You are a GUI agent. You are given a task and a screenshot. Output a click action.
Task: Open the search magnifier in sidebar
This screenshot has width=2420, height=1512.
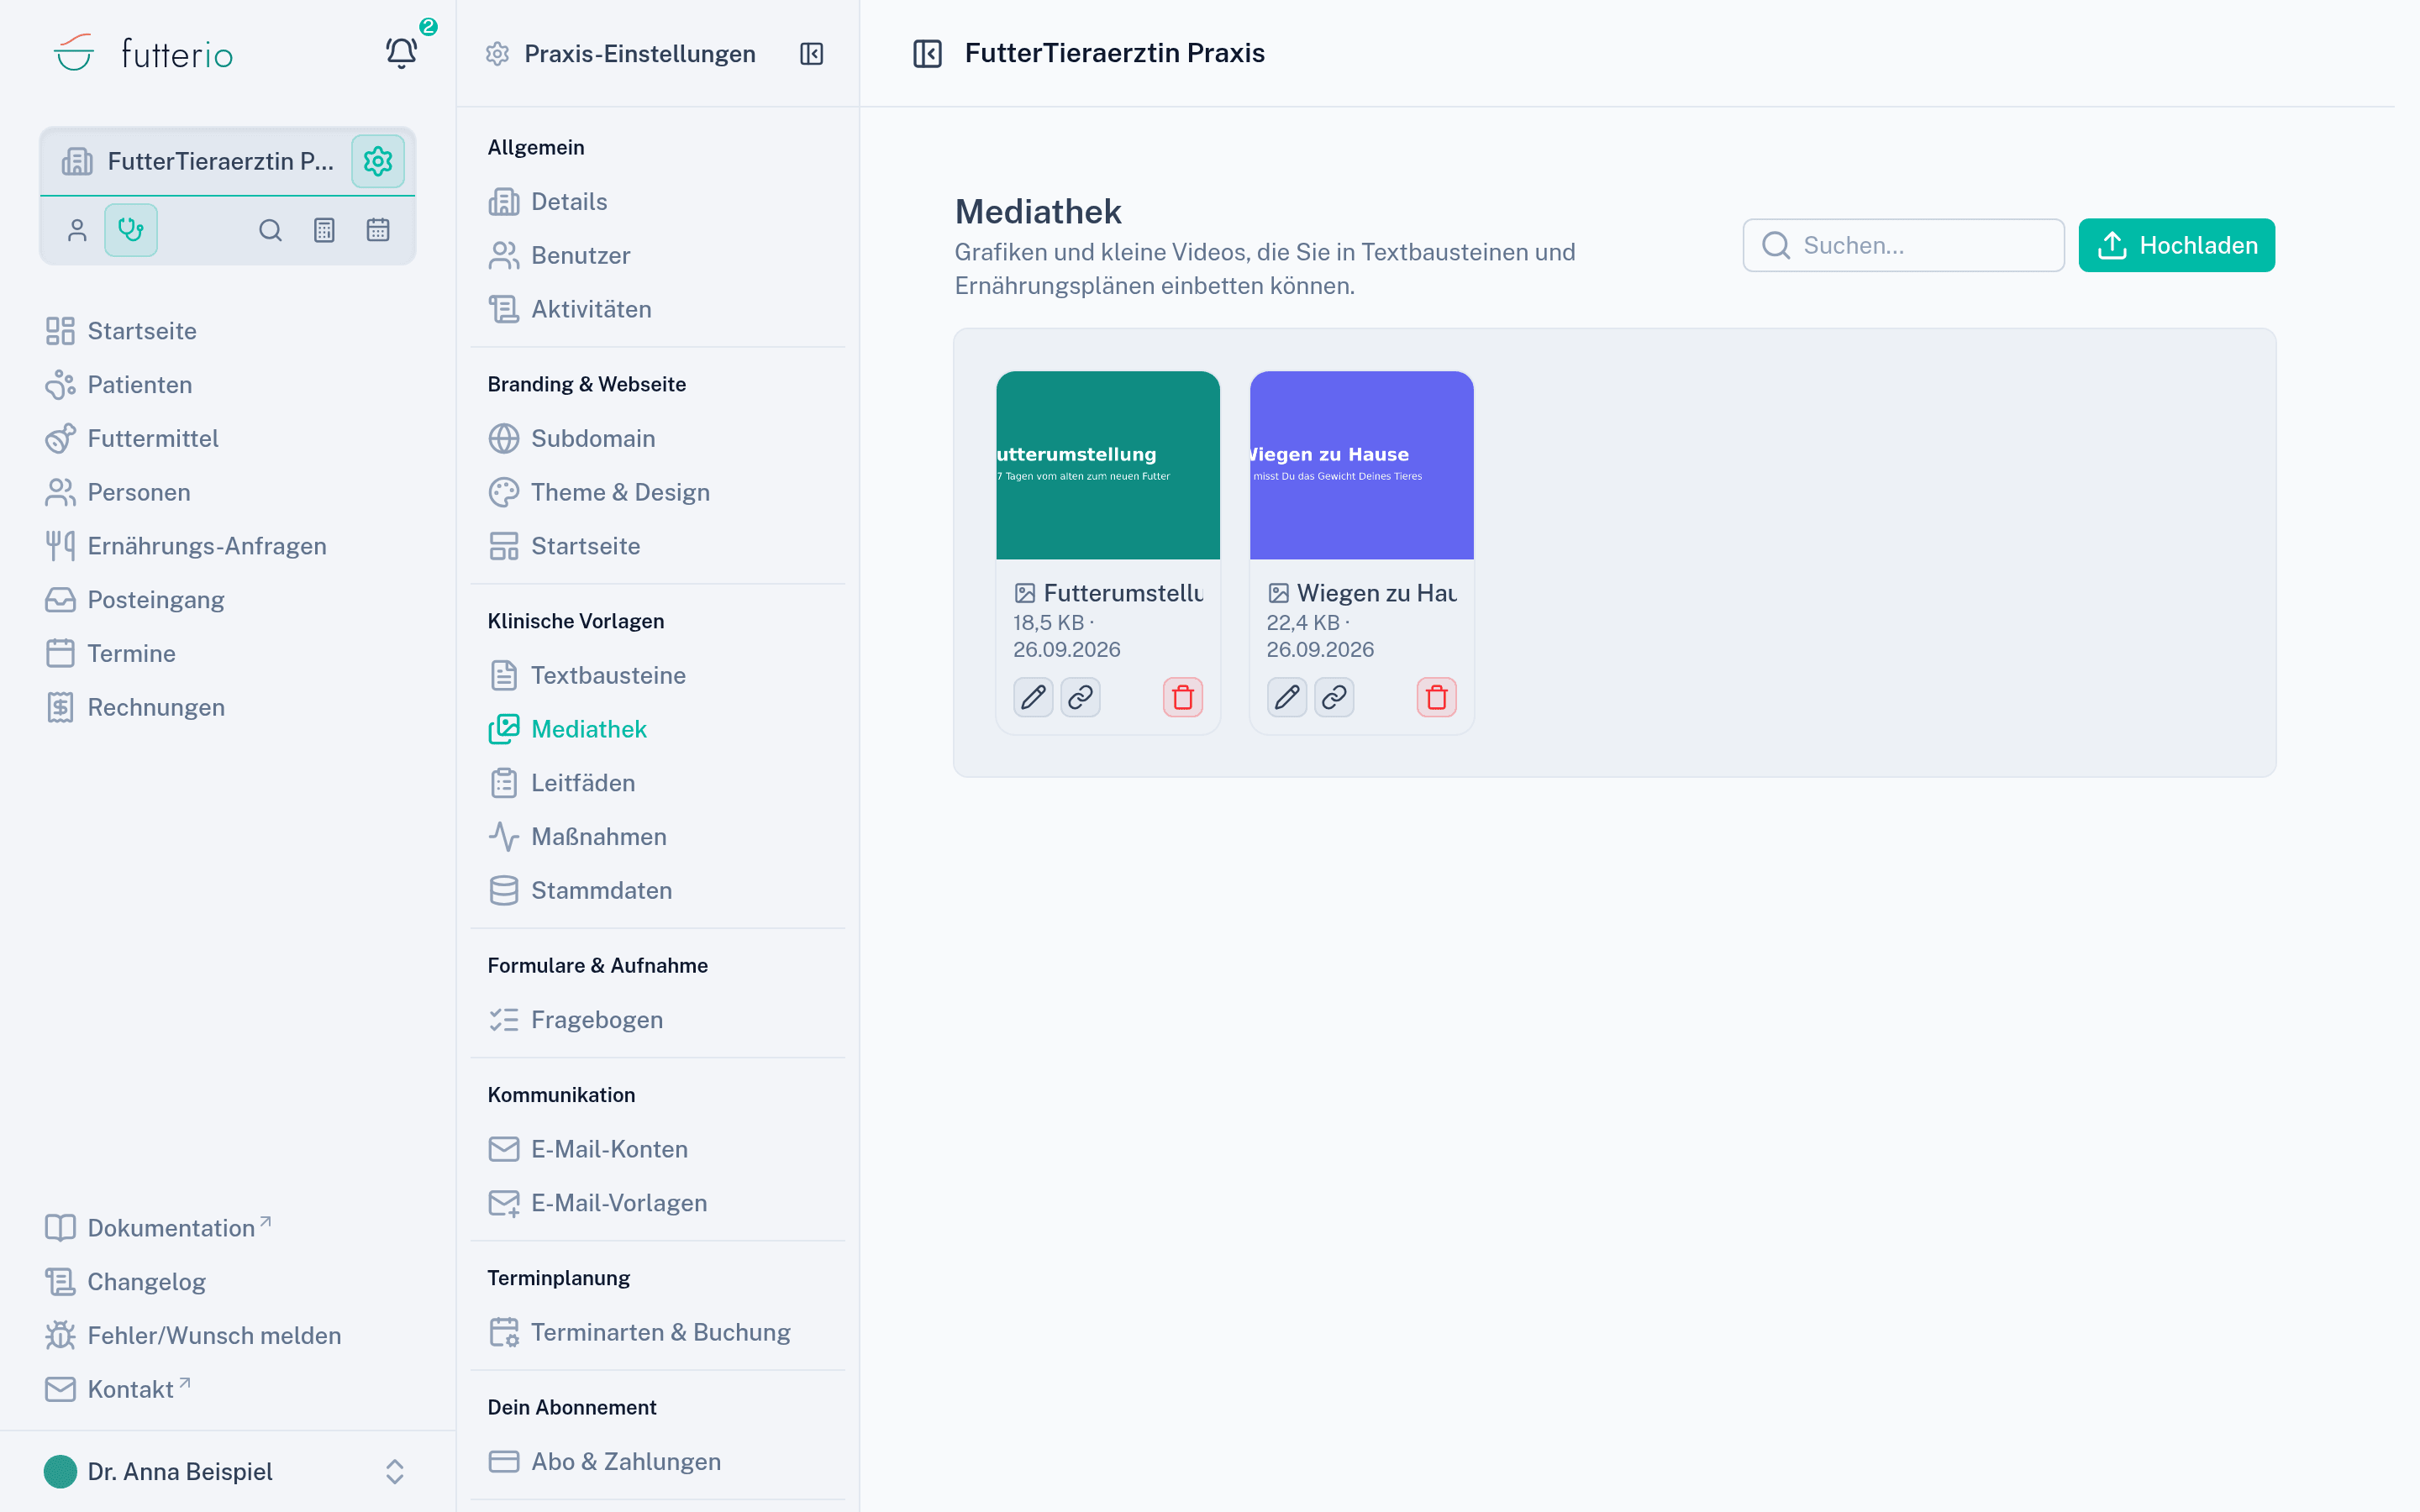coord(270,230)
